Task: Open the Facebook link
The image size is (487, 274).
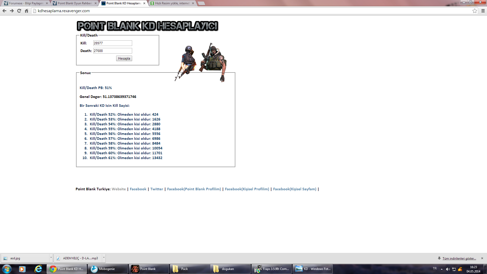Action: (138, 189)
